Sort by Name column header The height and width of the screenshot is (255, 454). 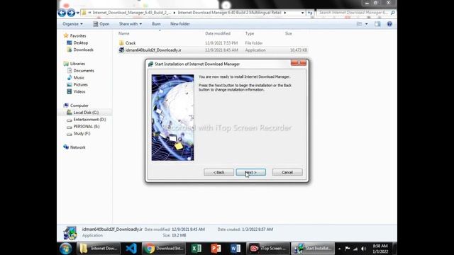[124, 33]
